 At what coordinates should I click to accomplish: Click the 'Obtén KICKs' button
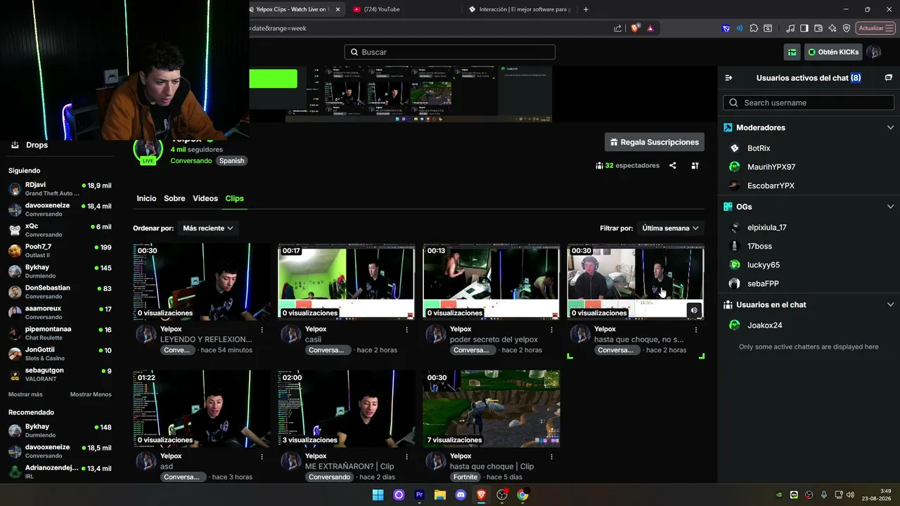pyautogui.click(x=833, y=52)
